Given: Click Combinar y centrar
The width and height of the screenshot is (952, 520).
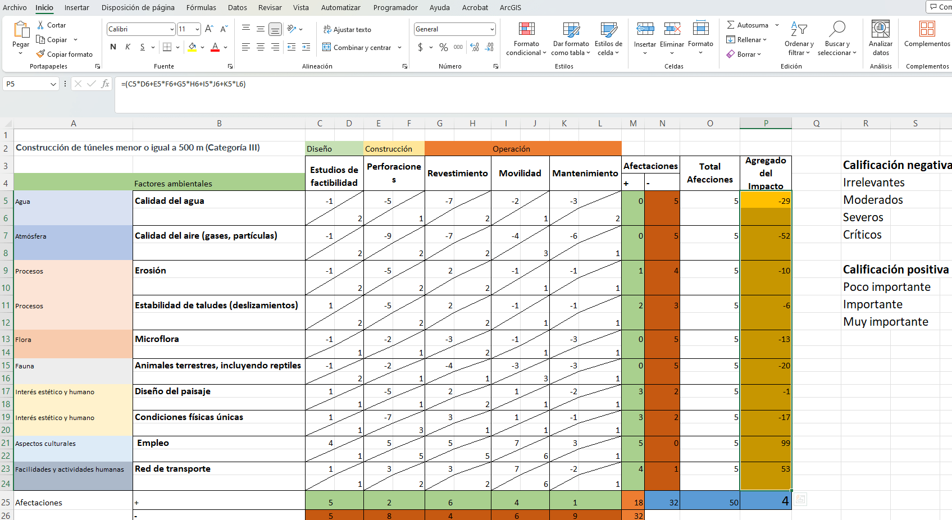Looking at the screenshot, I should [x=359, y=47].
